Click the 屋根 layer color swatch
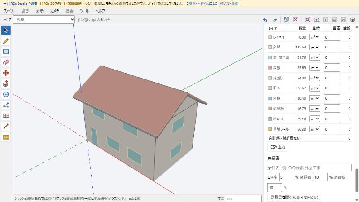Viewport: 359px width, 202px height. tap(270, 68)
